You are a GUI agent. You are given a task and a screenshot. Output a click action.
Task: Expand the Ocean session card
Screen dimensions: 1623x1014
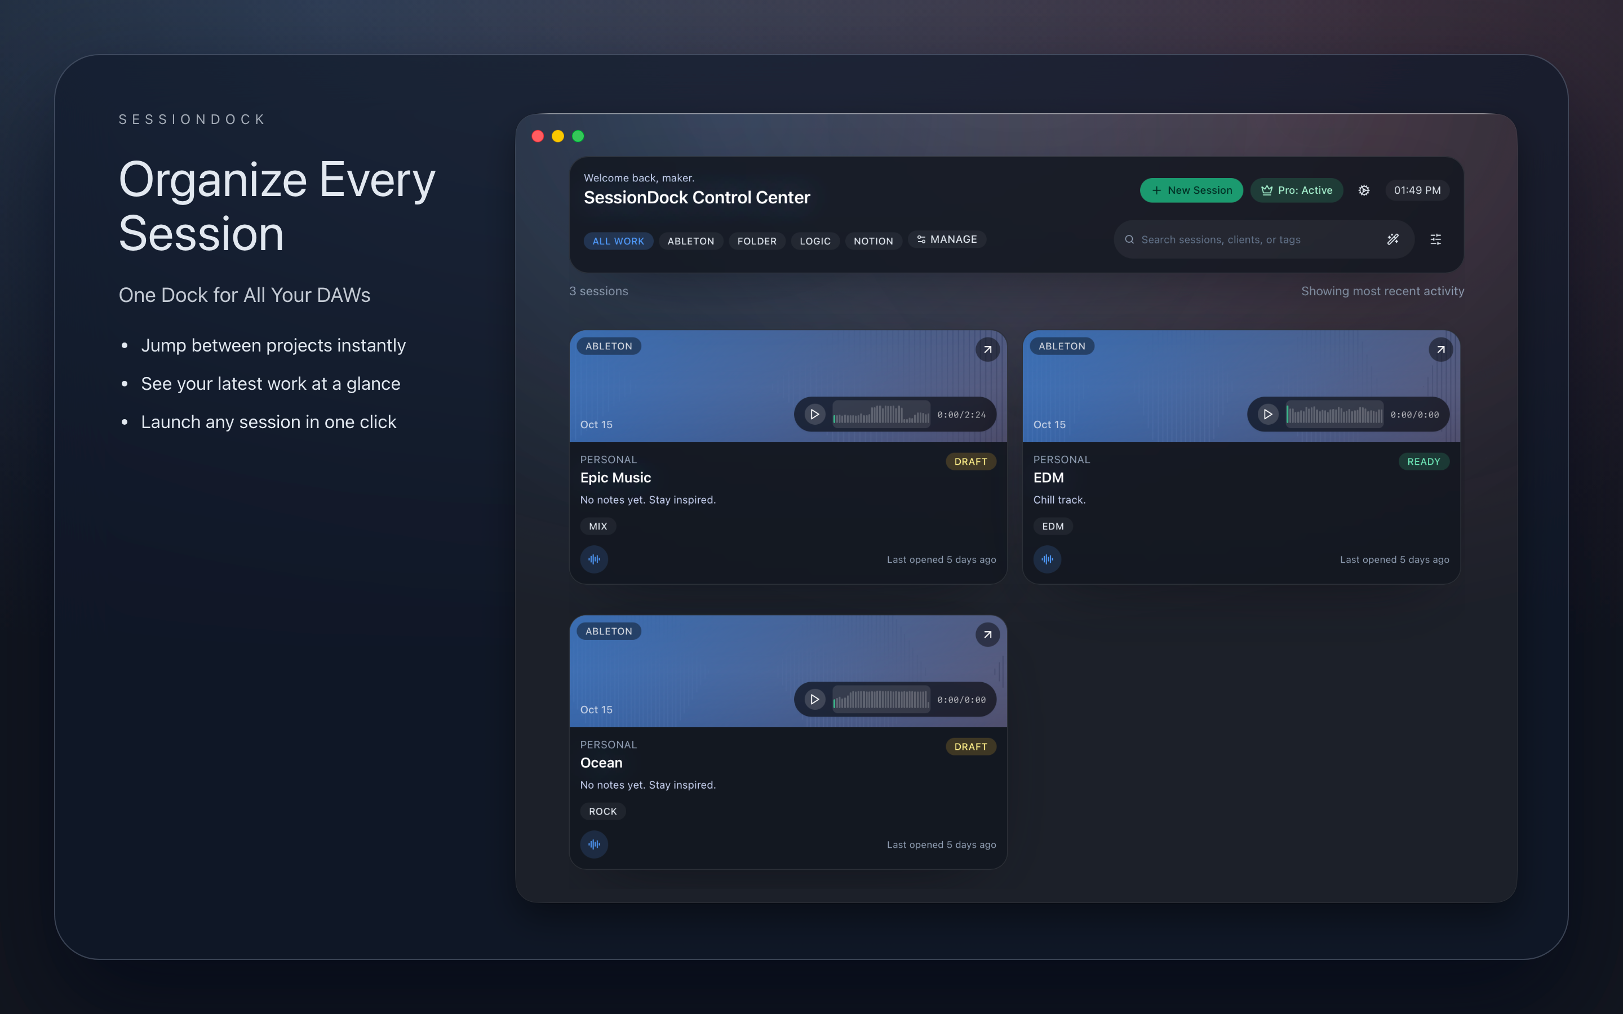click(987, 634)
